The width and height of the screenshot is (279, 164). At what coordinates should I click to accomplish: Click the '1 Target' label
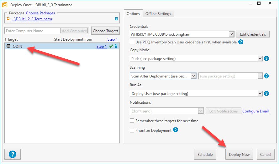point(11,39)
